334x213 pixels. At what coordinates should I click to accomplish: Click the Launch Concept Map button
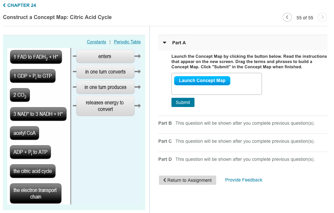tap(202, 80)
